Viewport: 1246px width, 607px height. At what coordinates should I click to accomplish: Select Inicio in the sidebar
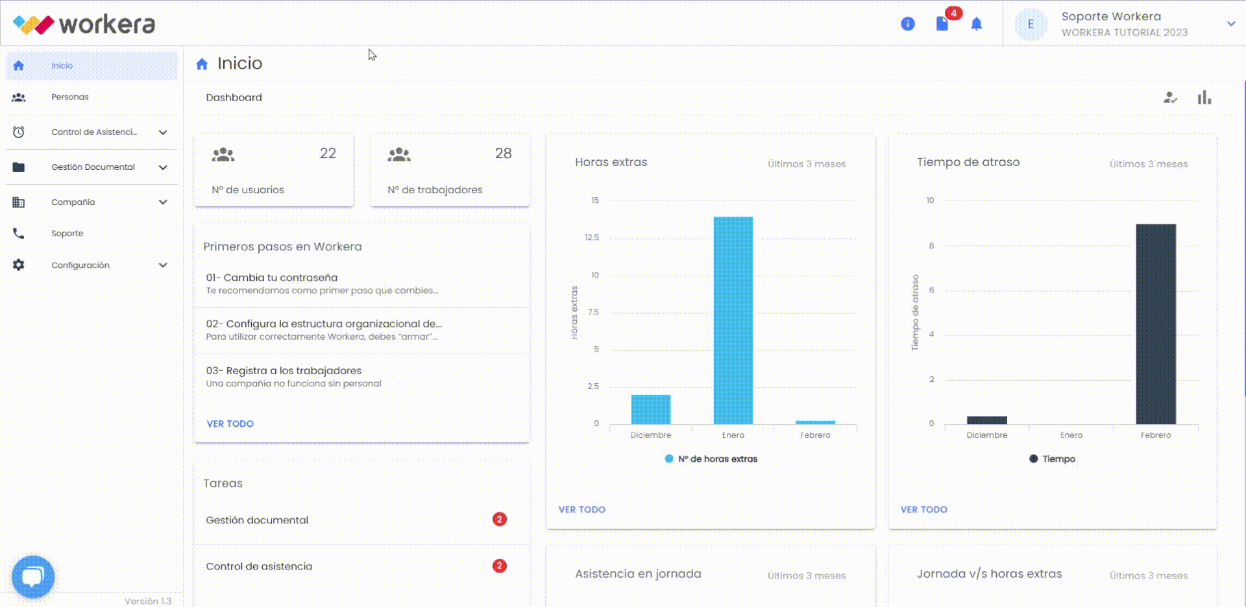click(x=92, y=65)
